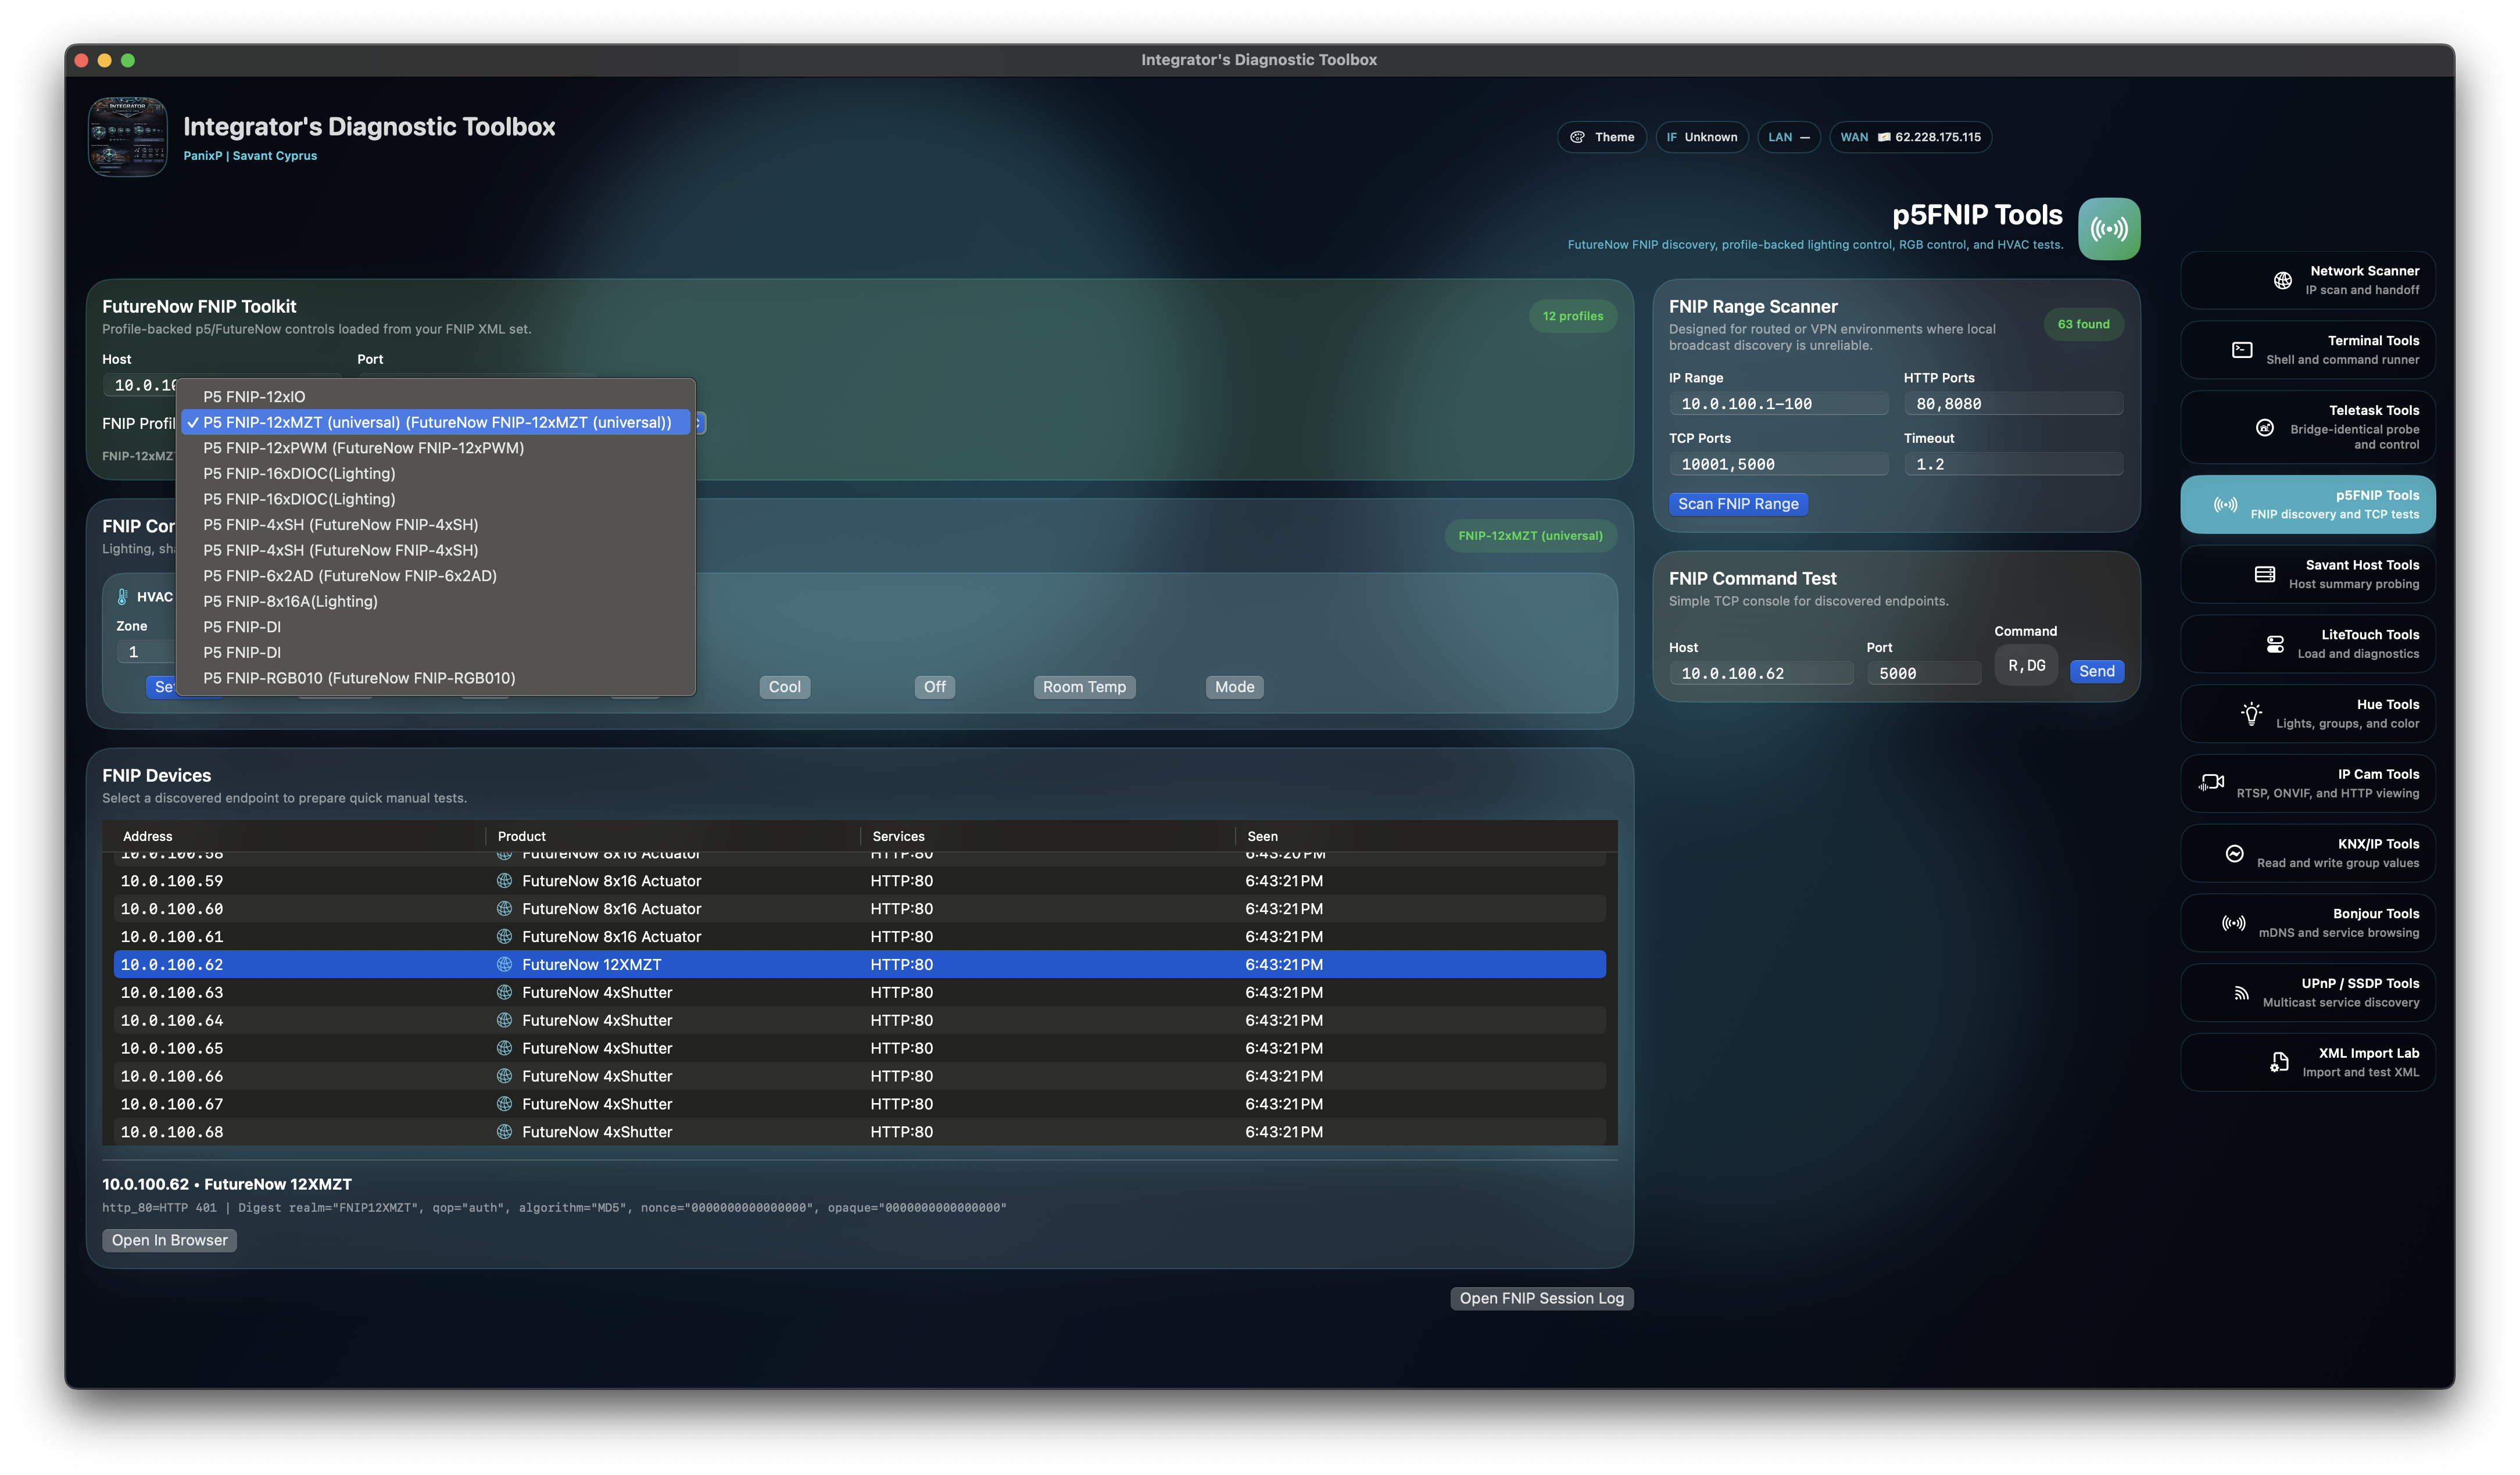The image size is (2520, 1475).
Task: Open Network Scanner globe icon
Action: click(2283, 280)
